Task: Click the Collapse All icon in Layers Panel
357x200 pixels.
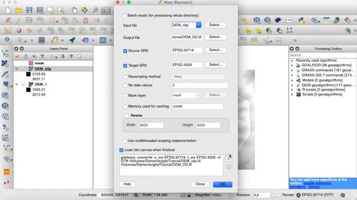Action: pos(71,56)
